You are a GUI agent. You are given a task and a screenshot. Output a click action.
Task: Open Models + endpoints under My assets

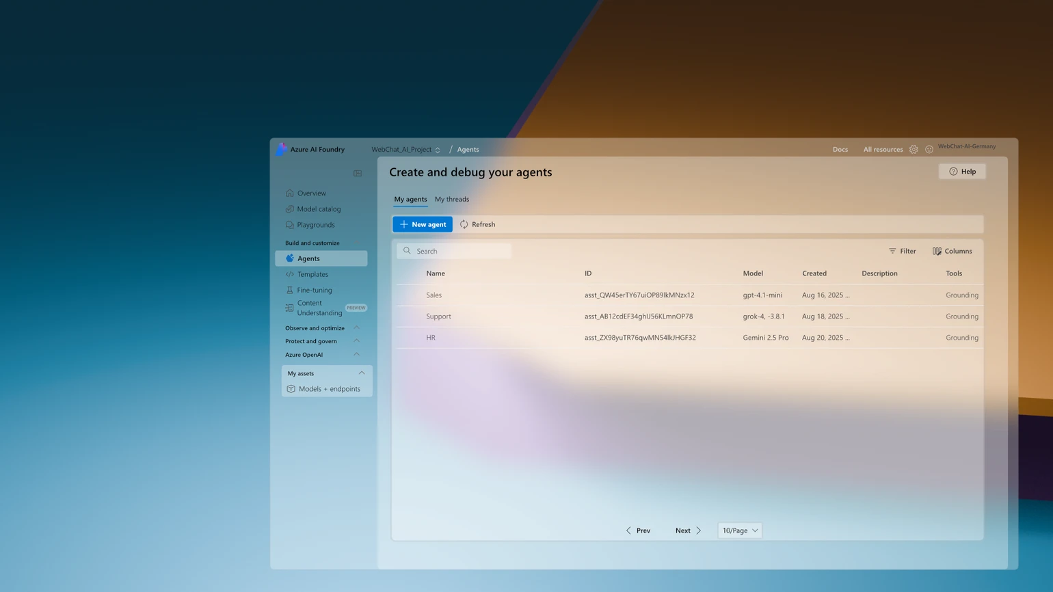coord(329,388)
